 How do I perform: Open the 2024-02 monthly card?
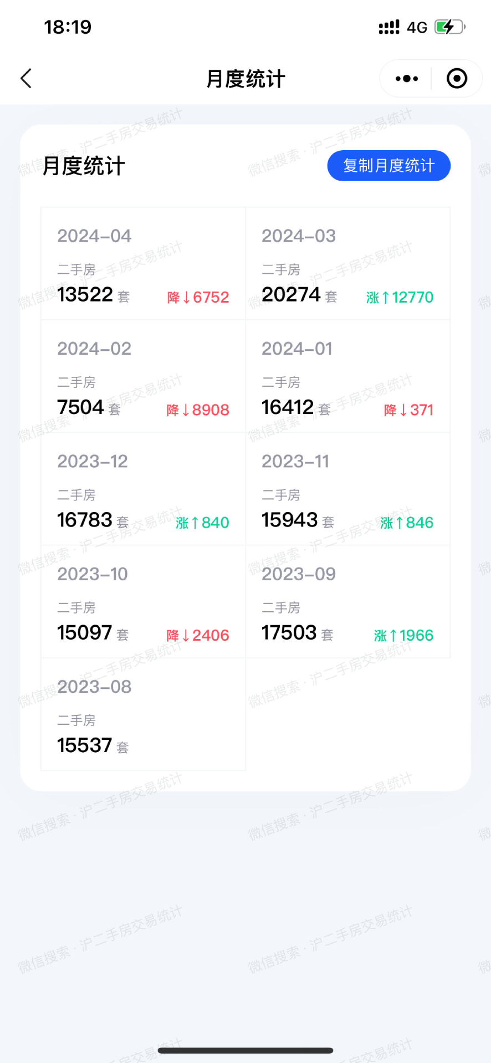[143, 376]
